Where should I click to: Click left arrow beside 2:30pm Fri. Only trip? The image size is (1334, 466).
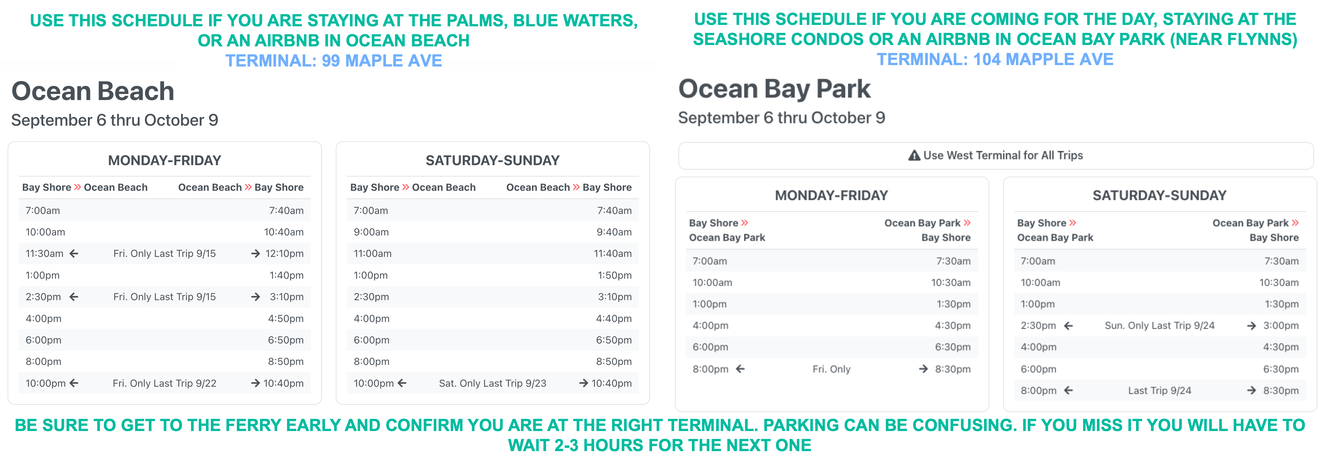coord(74,297)
